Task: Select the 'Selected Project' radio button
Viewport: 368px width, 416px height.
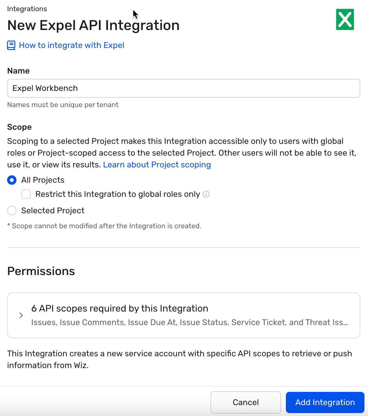Action: [x=12, y=211]
